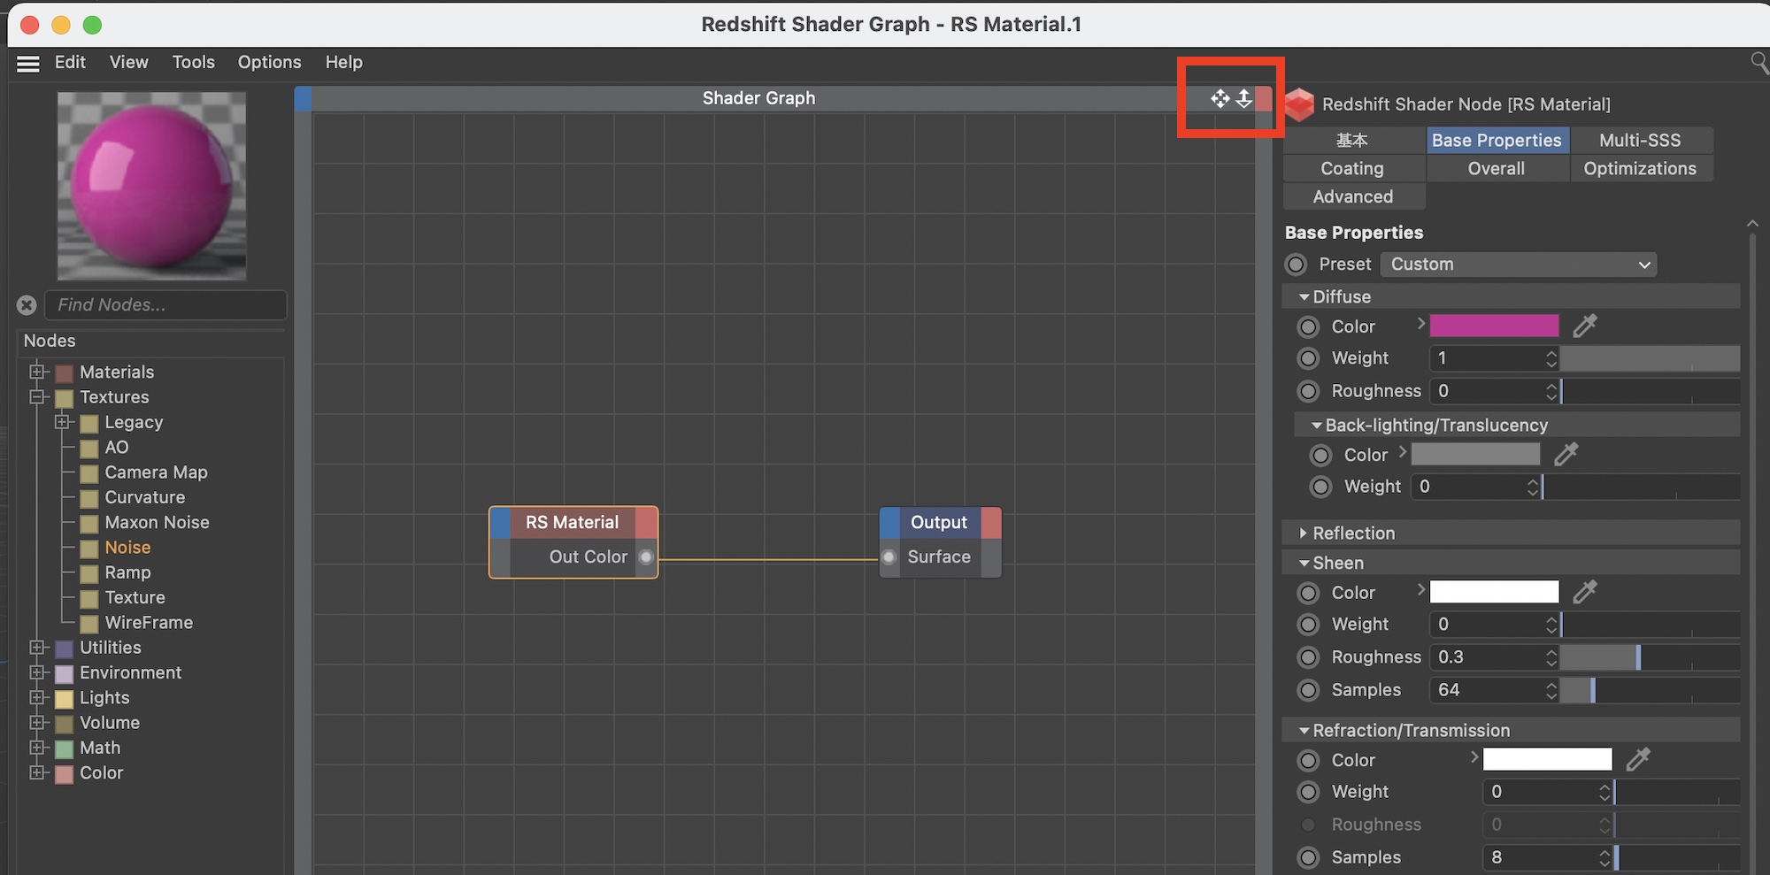Toggle the Diffuse Weight animation circle
Viewport: 1770px width, 875px height.
click(1308, 358)
